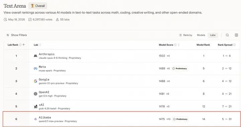Click Lab Rank info icon
Image resolution: width=241 pixels, height=127 pixels.
pos(20,45)
